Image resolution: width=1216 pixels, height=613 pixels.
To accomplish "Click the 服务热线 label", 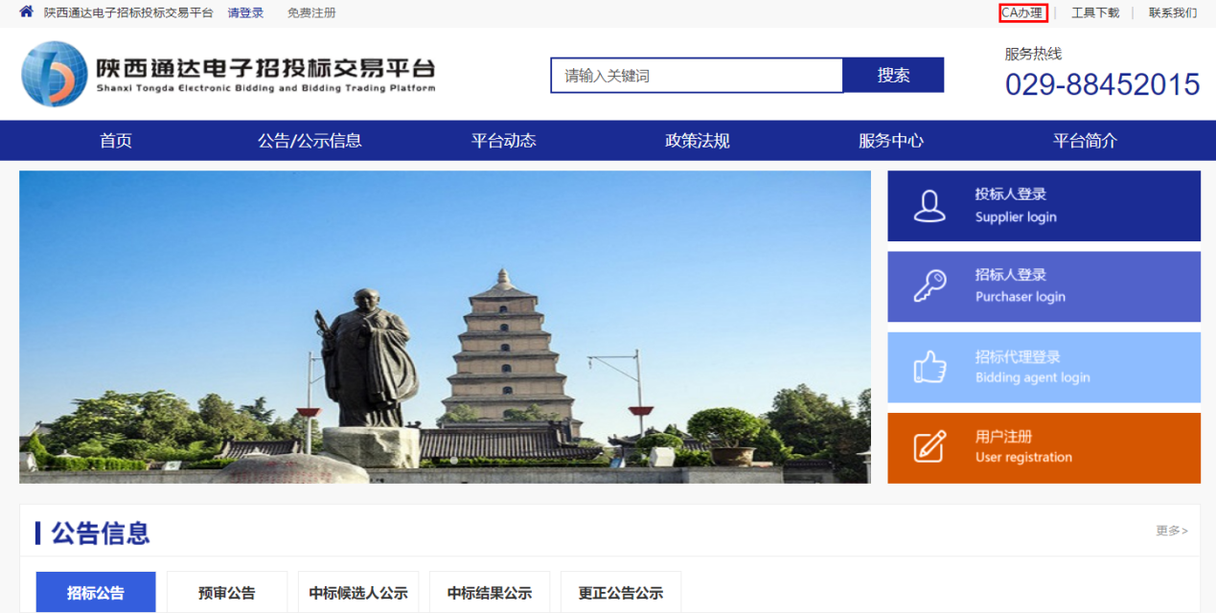I will point(1033,54).
